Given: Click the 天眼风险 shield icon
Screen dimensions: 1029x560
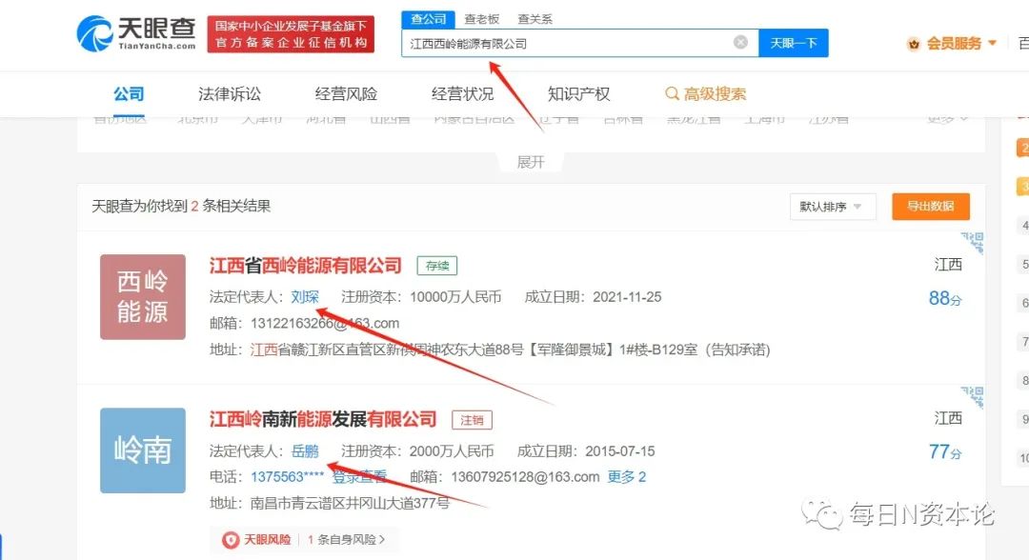Looking at the screenshot, I should (x=231, y=540).
